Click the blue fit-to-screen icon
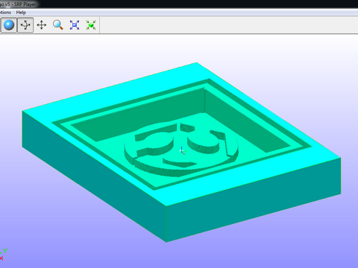The width and height of the screenshot is (358, 268). click(x=75, y=25)
